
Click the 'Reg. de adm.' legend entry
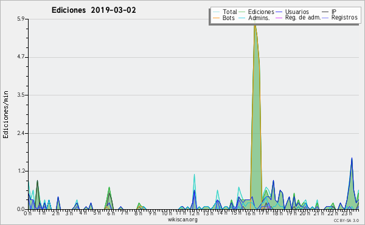click(298, 18)
